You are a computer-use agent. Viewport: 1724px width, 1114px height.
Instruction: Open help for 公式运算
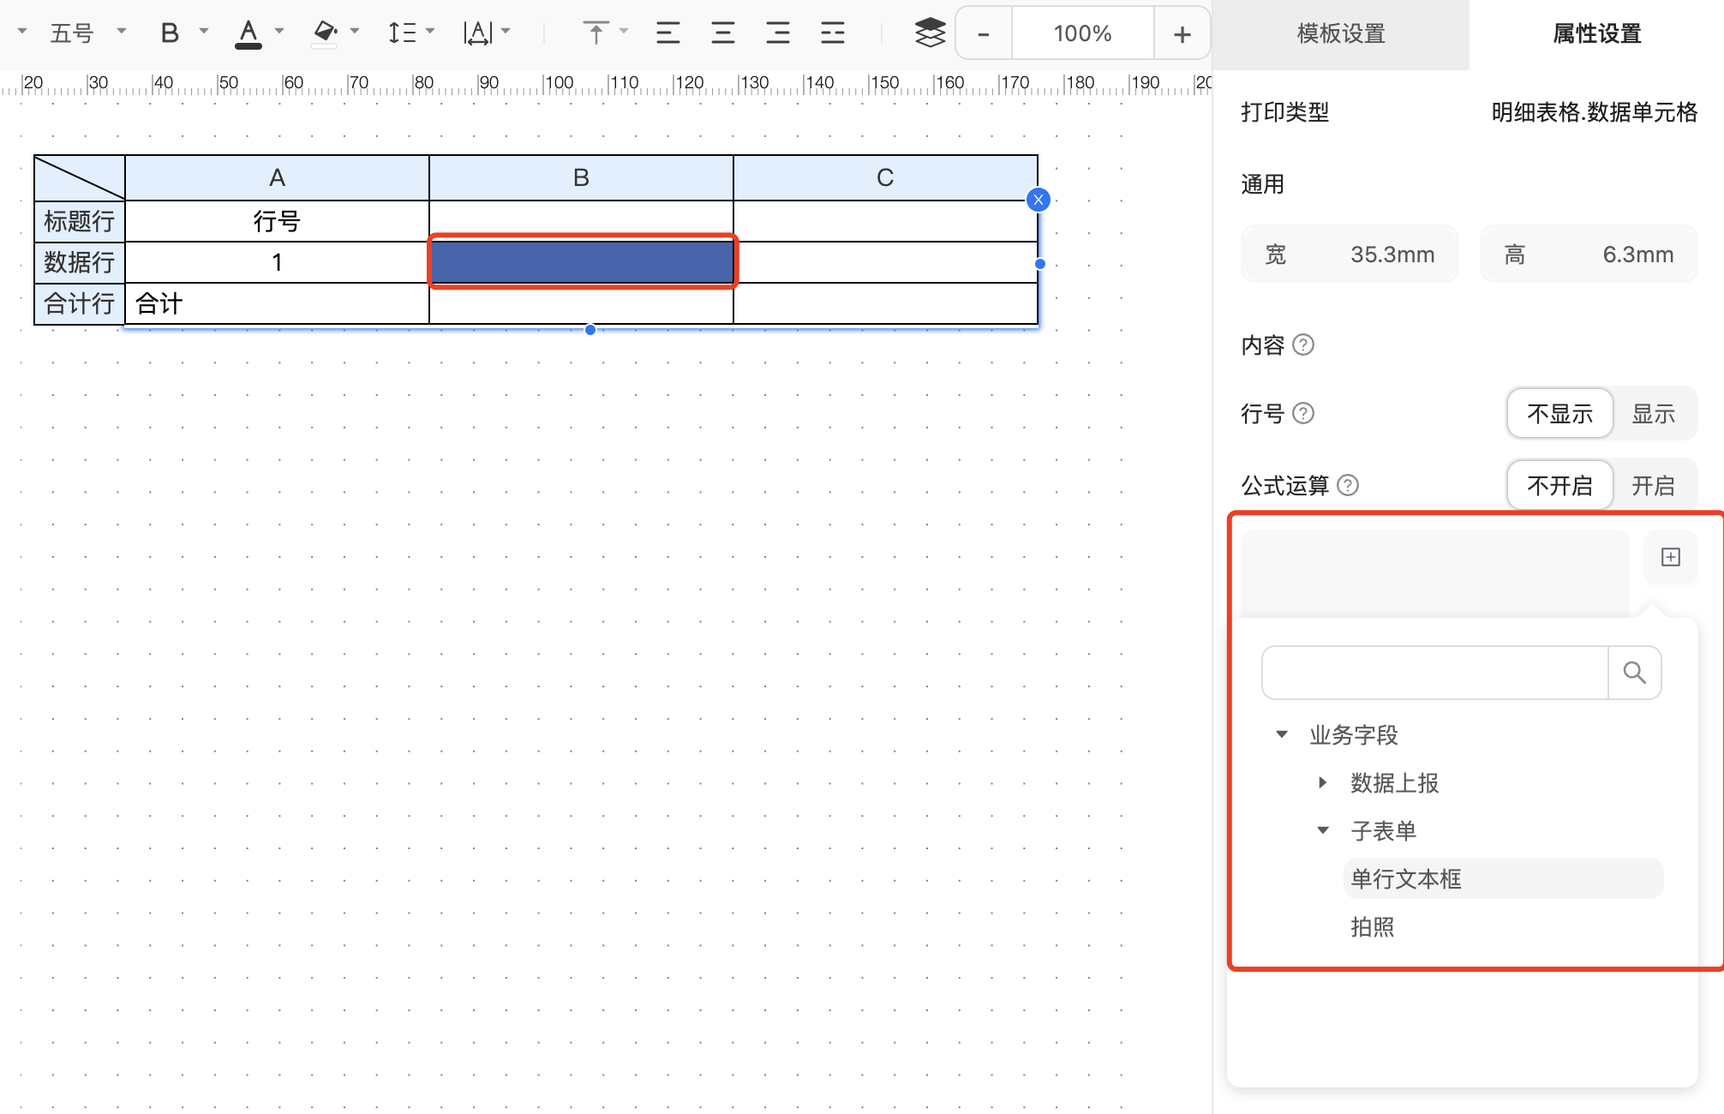(x=1348, y=485)
